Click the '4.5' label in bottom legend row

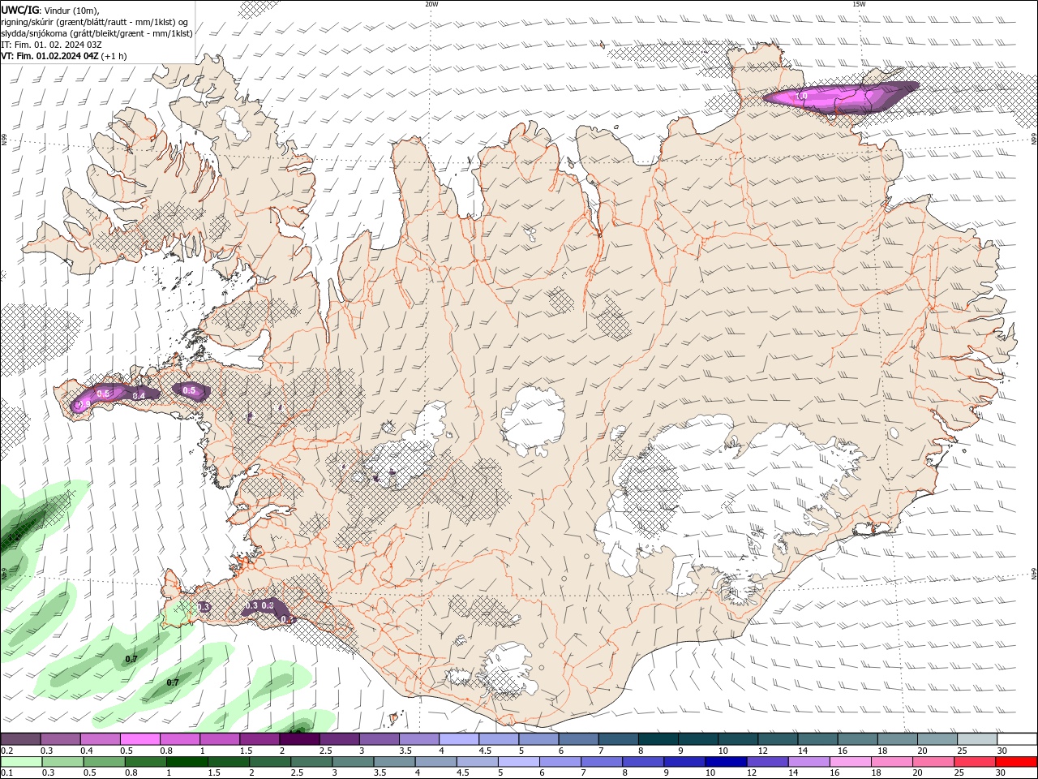(461, 773)
